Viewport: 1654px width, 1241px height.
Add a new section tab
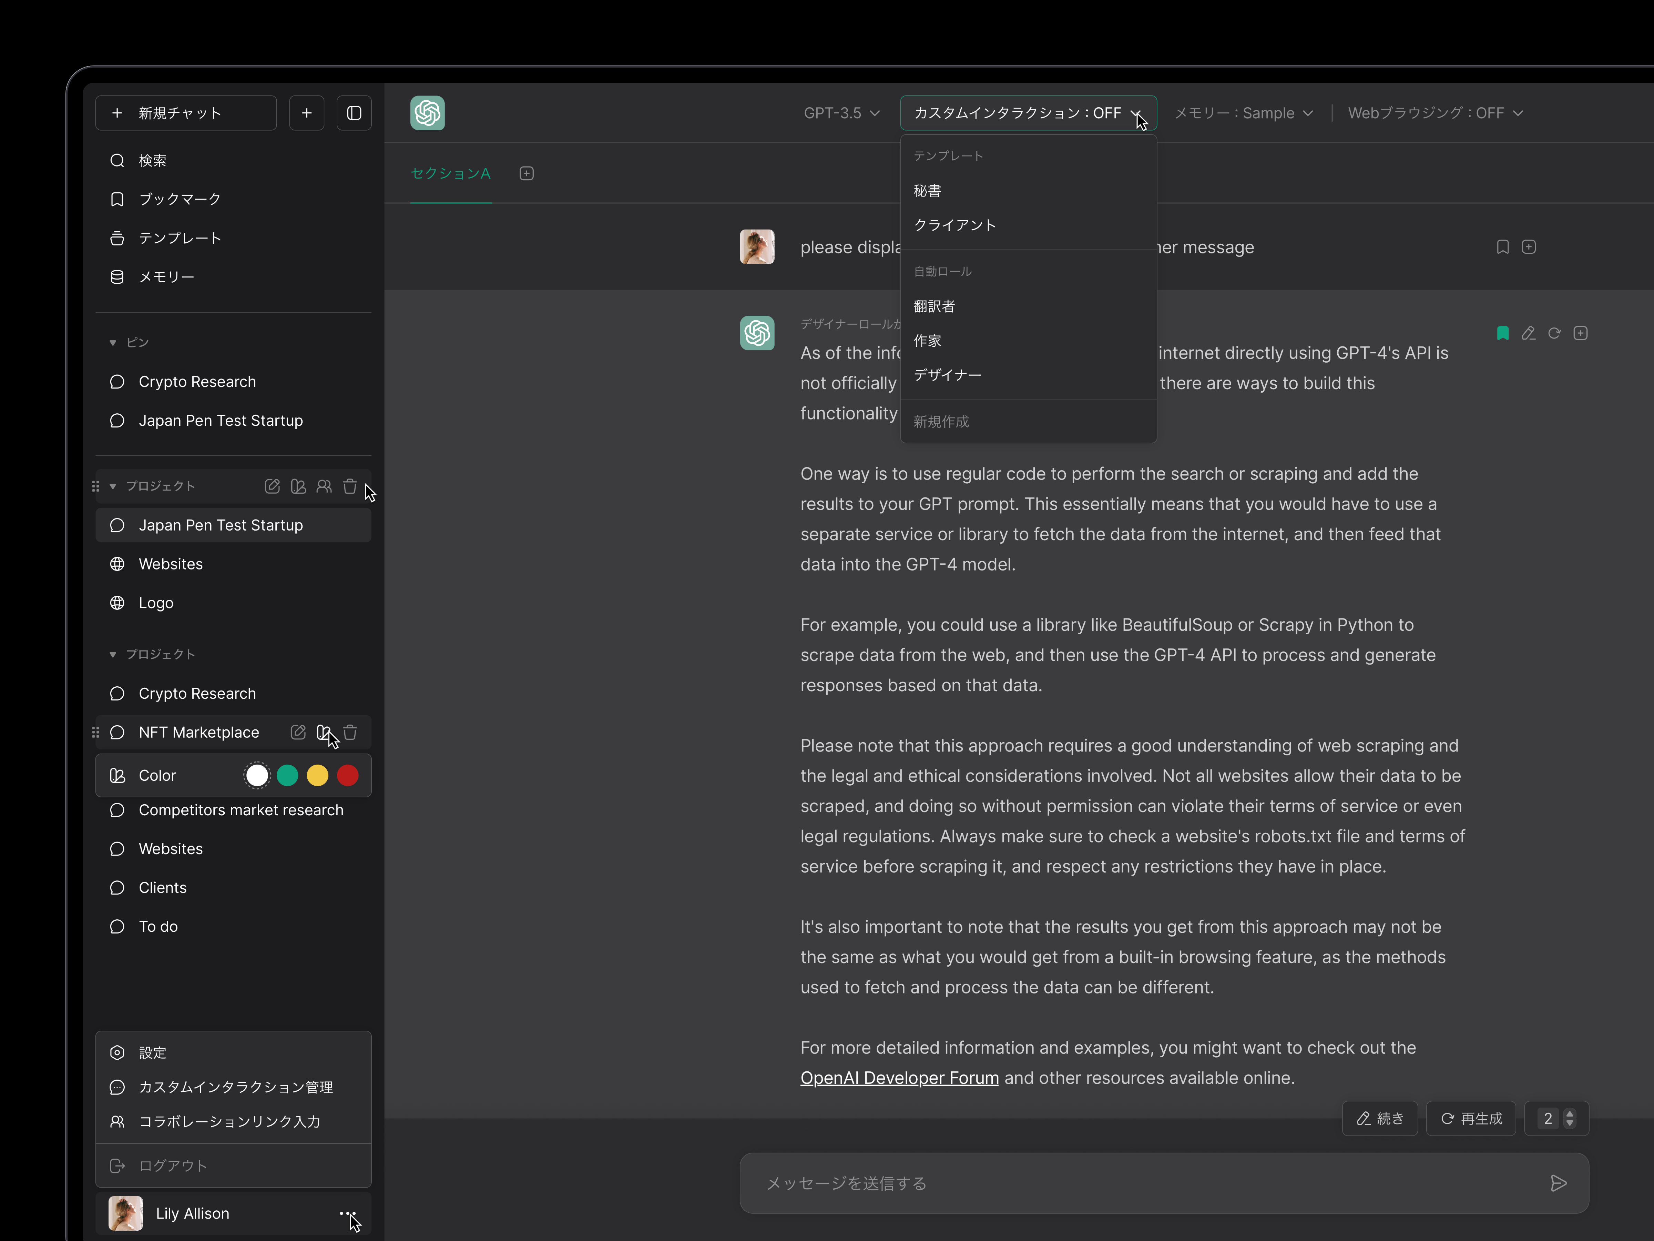pos(527,173)
